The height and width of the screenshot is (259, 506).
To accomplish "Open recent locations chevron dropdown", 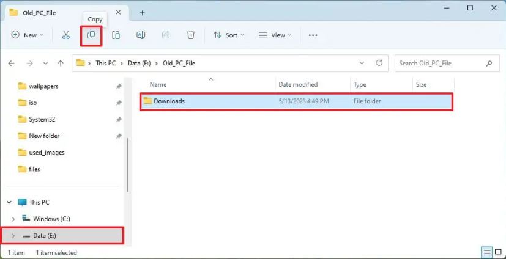I will pyautogui.click(x=45, y=64).
